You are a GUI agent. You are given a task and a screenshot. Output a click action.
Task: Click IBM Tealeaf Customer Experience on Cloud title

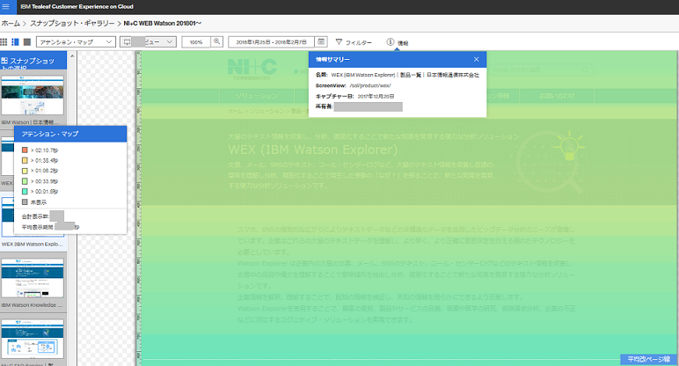77,6
